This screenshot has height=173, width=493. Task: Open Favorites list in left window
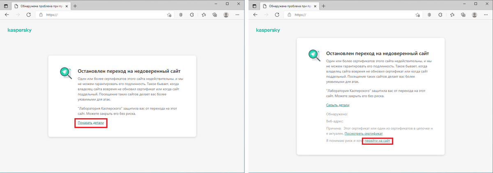tap(203, 15)
